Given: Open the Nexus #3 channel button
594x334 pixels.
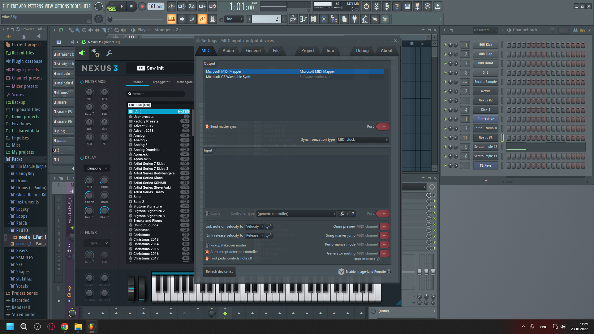Looking at the screenshot, I should click(x=485, y=138).
